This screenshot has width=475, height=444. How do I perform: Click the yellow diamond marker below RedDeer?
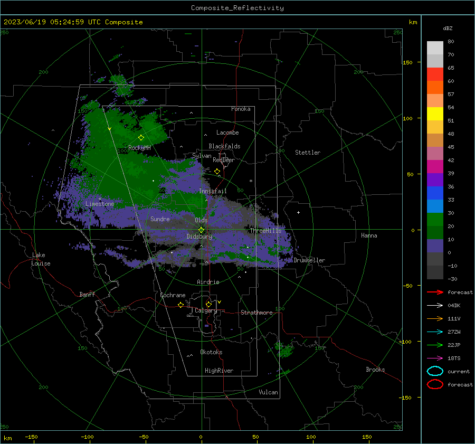217,172
